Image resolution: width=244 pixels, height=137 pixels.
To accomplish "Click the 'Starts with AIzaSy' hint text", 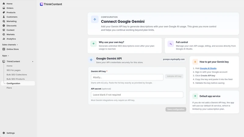I will [122, 83].
